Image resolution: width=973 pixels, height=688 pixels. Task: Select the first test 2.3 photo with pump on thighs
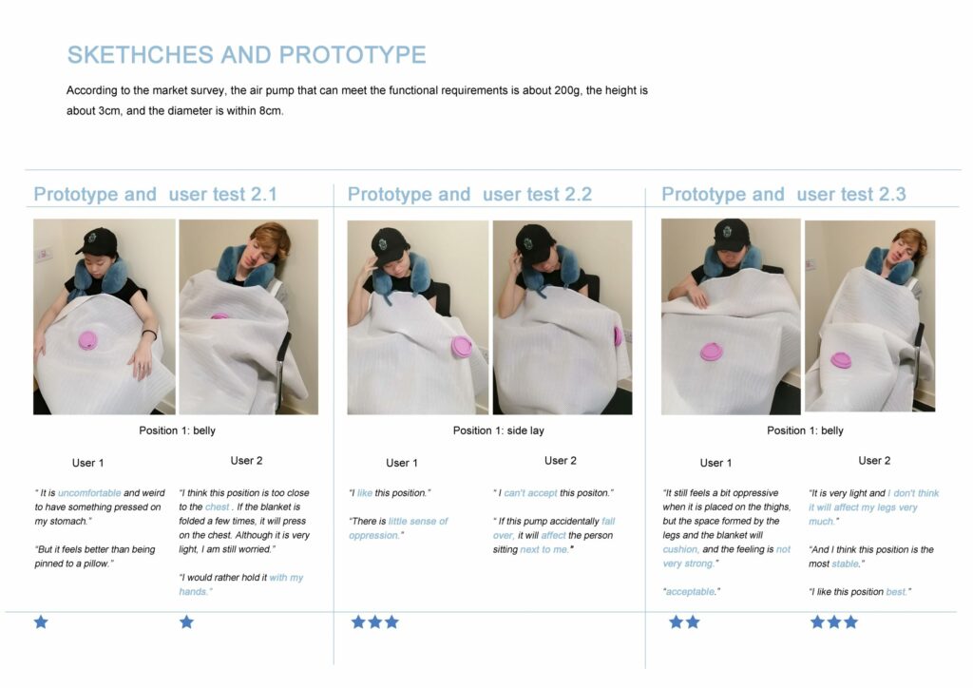coord(731,316)
